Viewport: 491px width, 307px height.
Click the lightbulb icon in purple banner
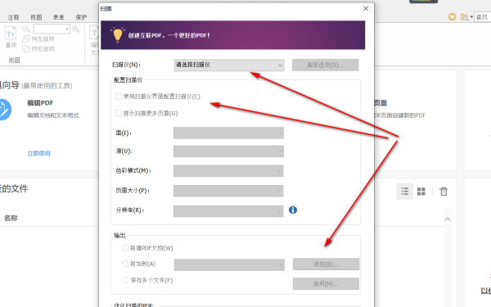pos(118,34)
